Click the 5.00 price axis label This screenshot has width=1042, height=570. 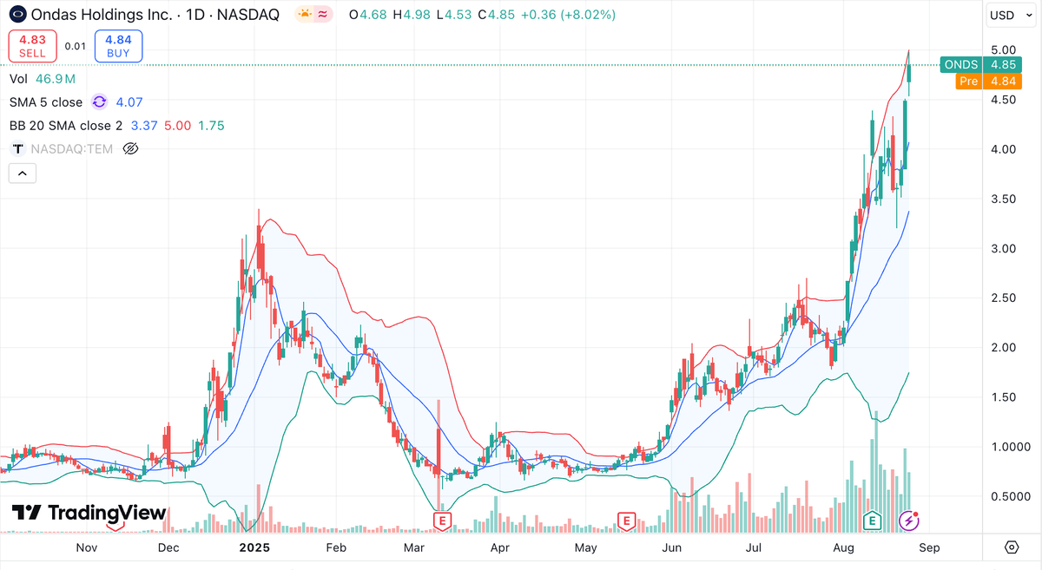1002,49
